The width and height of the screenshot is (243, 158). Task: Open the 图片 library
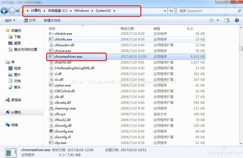pyautogui.click(x=17, y=75)
